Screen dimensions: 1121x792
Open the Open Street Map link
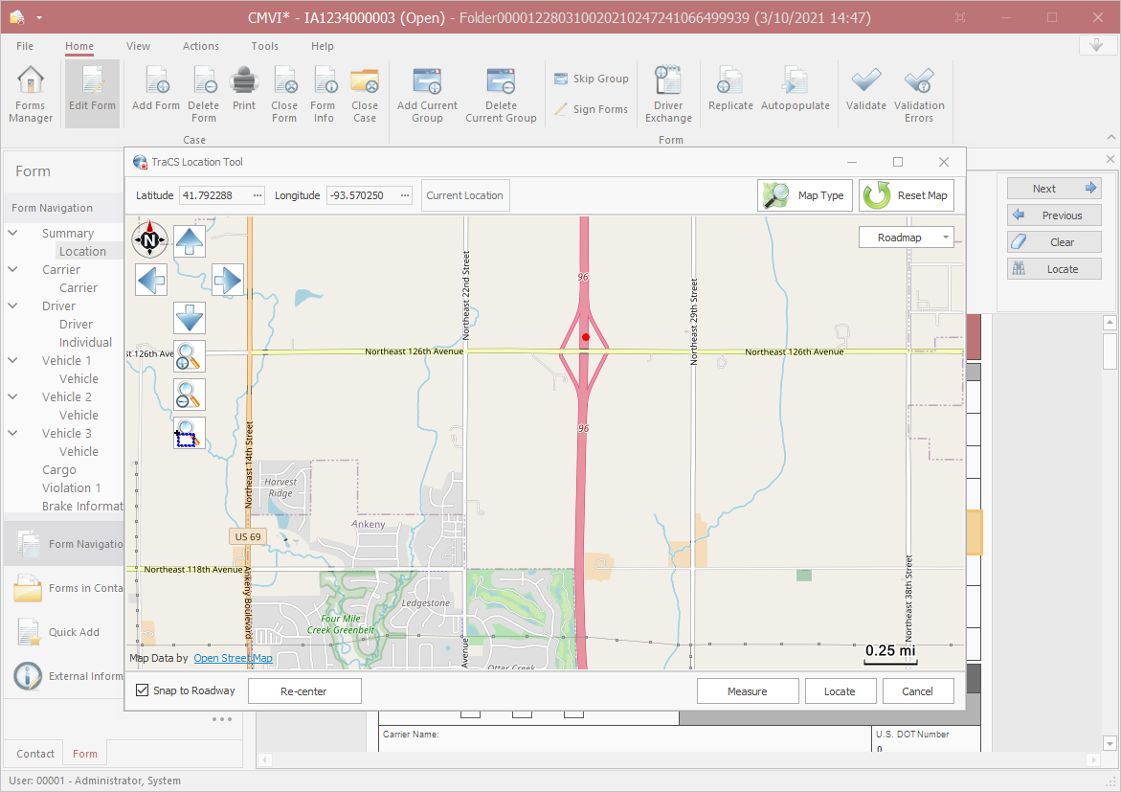coord(233,658)
